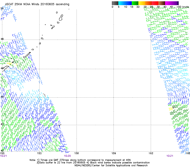The height and width of the screenshot is (167, 190).
Task: Click the title 'ASCAT 25KM NOAA Winds 20160605 ascending'
Action: pos(37,4)
